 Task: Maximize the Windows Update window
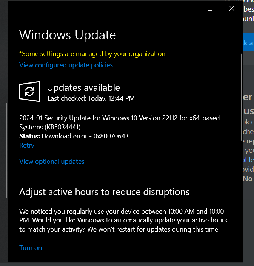tap(210, 8)
